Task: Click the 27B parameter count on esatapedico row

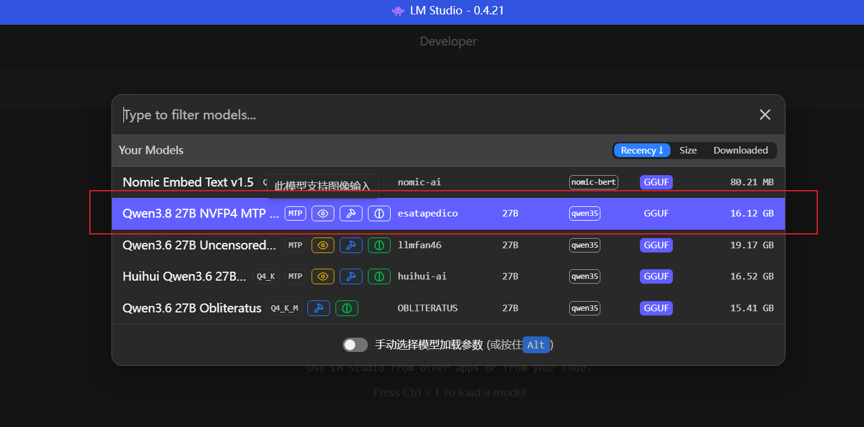Action: pyautogui.click(x=510, y=213)
